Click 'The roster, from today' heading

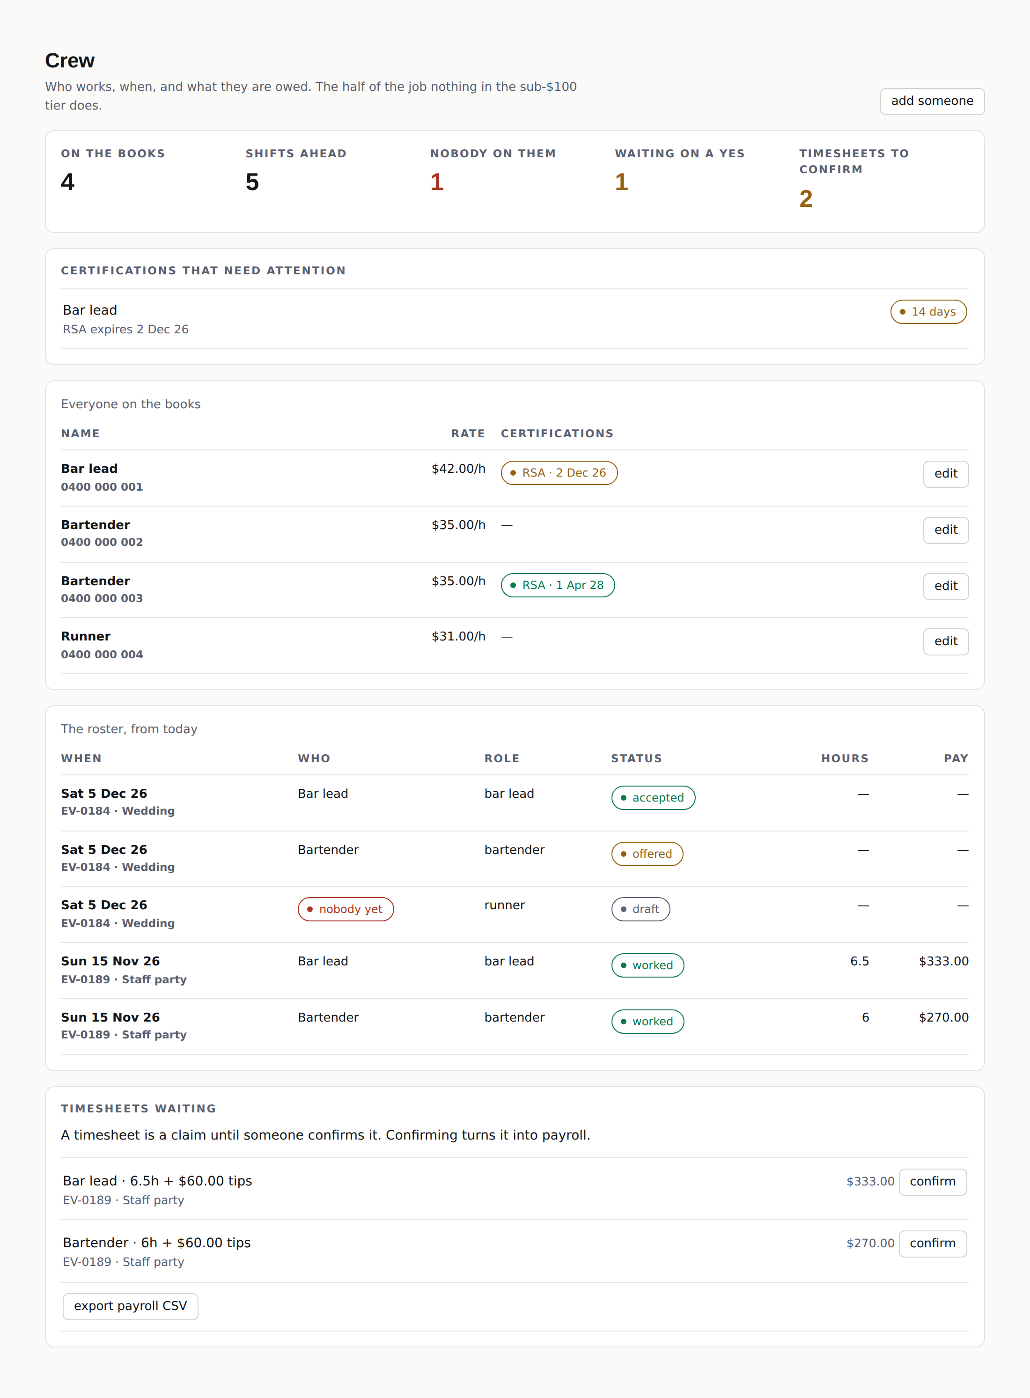point(129,729)
